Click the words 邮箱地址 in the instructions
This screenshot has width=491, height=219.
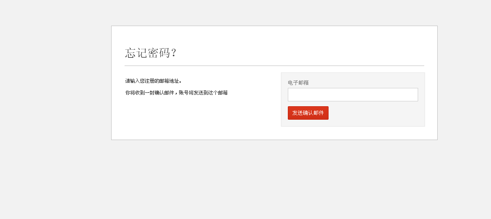(x=169, y=81)
